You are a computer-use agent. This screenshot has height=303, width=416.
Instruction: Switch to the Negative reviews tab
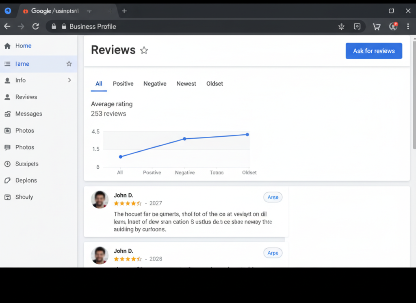155,84
